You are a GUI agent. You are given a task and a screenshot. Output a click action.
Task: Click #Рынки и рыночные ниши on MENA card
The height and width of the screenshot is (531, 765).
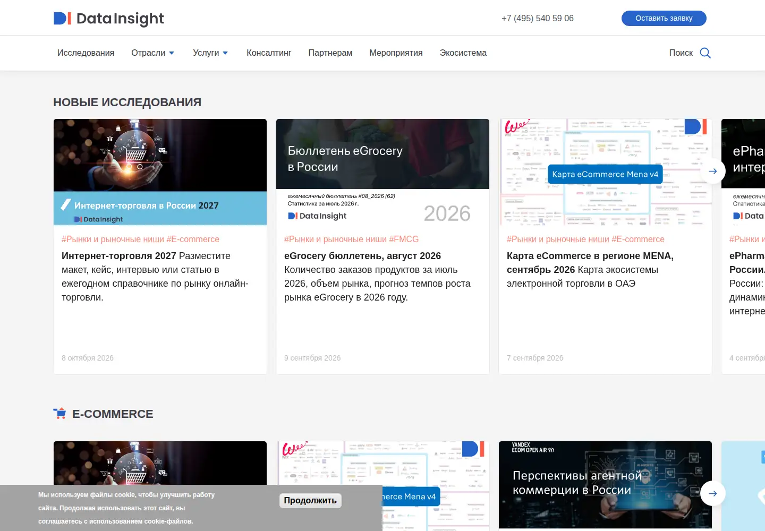pyautogui.click(x=558, y=239)
